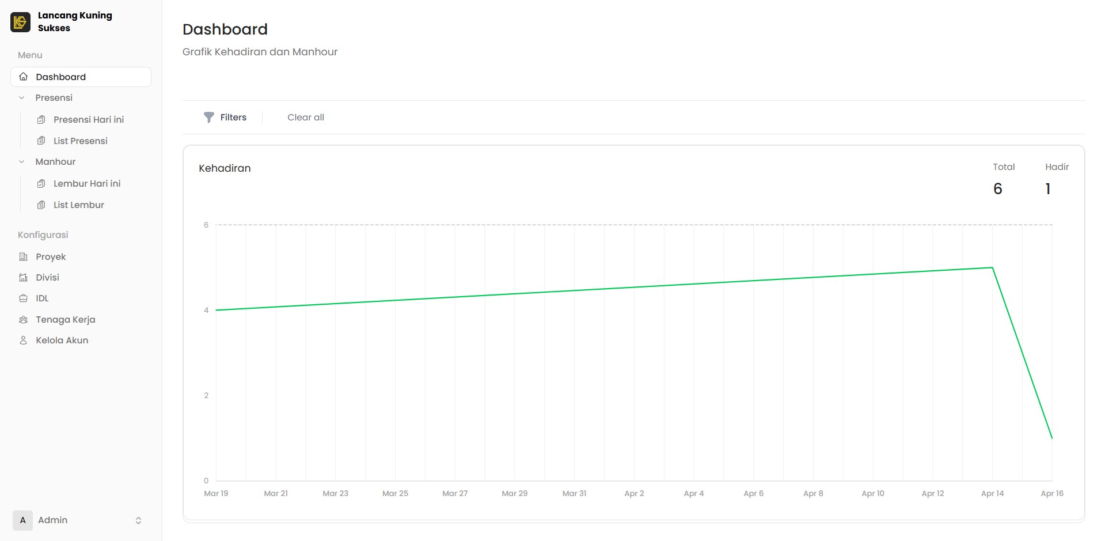Click the Kelola Akun user icon
Screen dimensions: 1105x541
coord(24,341)
